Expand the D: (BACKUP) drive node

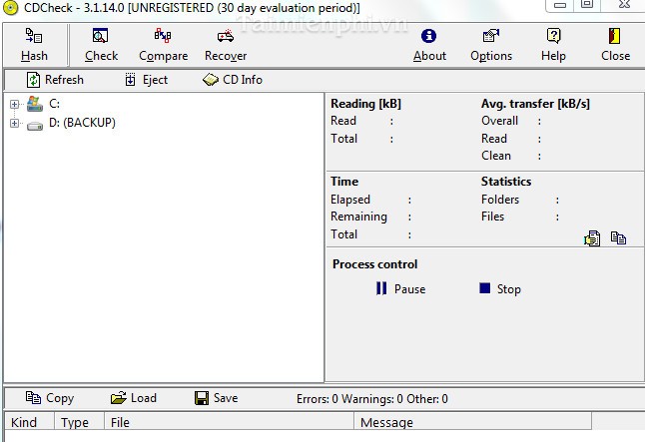click(15, 124)
